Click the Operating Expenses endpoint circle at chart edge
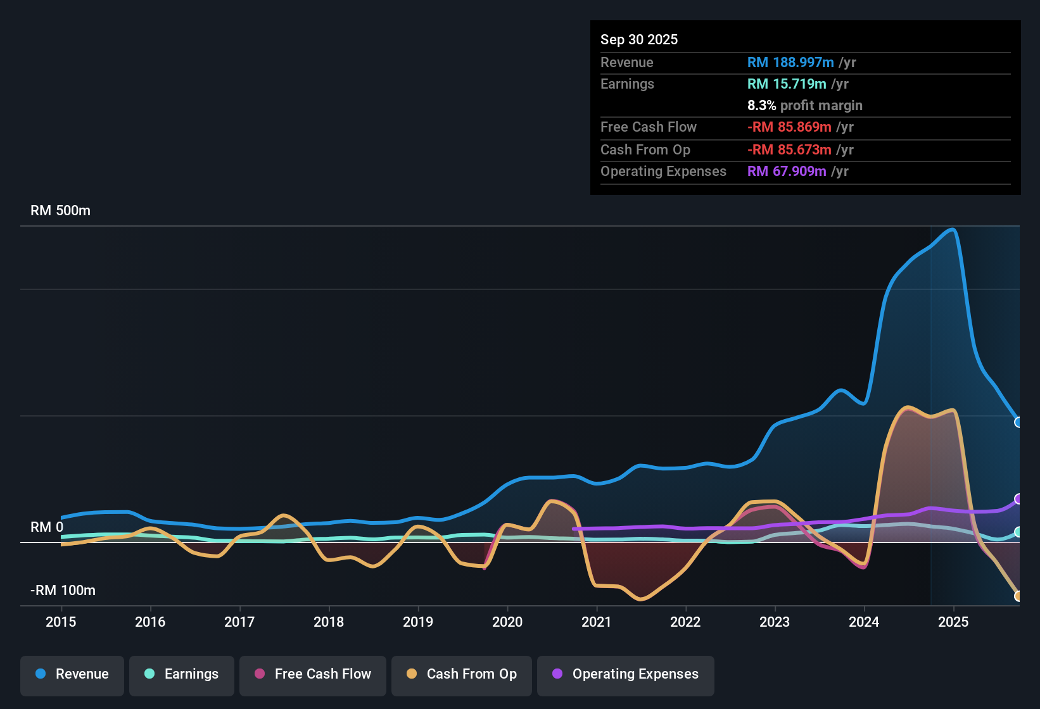Screen dimensions: 1040x709 pos(1018,499)
